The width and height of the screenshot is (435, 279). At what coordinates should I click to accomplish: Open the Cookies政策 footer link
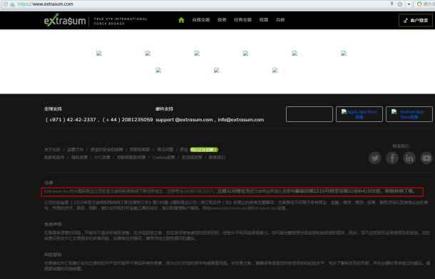[x=163, y=158]
